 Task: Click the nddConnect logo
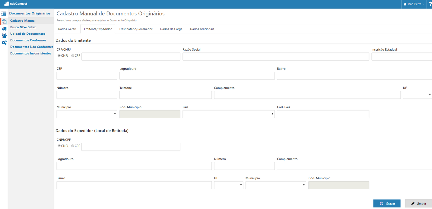click(16, 4)
